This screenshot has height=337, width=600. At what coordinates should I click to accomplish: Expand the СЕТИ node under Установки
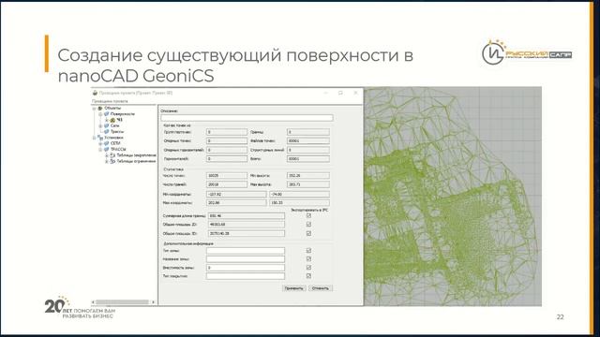[100, 143]
